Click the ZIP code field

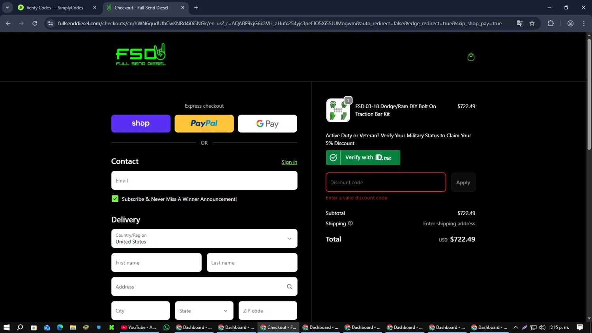click(268, 311)
